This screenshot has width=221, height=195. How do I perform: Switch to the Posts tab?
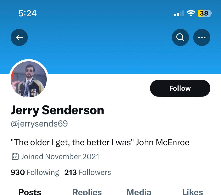[30, 192]
